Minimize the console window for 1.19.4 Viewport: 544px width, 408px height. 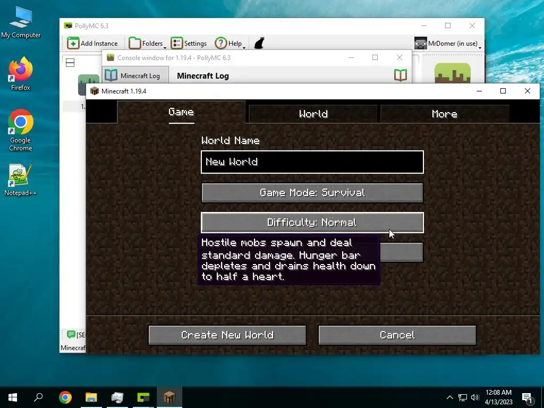click(x=351, y=57)
